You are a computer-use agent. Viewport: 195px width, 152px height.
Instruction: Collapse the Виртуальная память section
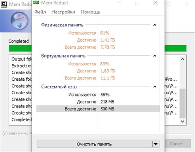155,56
